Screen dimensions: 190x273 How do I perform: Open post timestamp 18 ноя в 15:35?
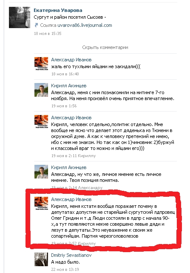pyautogui.click(x=48, y=33)
